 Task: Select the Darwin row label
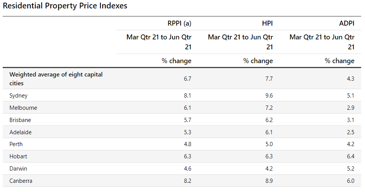pos(18,169)
